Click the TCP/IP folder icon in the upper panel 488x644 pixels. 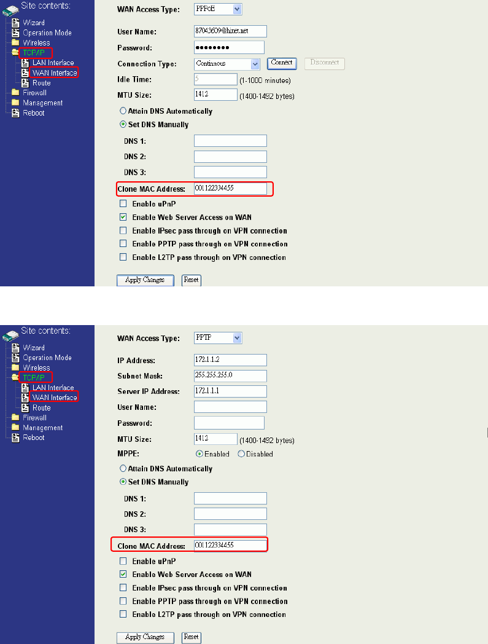click(x=15, y=53)
